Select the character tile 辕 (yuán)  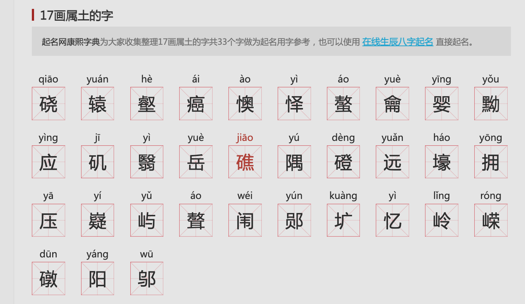point(97,104)
